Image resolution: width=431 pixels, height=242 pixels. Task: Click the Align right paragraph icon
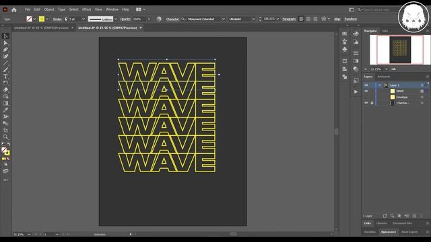pyautogui.click(x=315, y=19)
